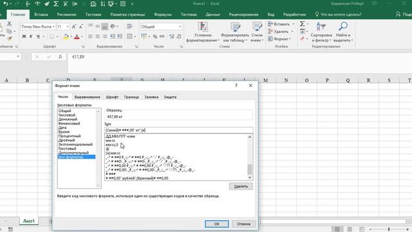
Task: Click the Copy icon in the clipboard group
Action: click(x=9, y=32)
